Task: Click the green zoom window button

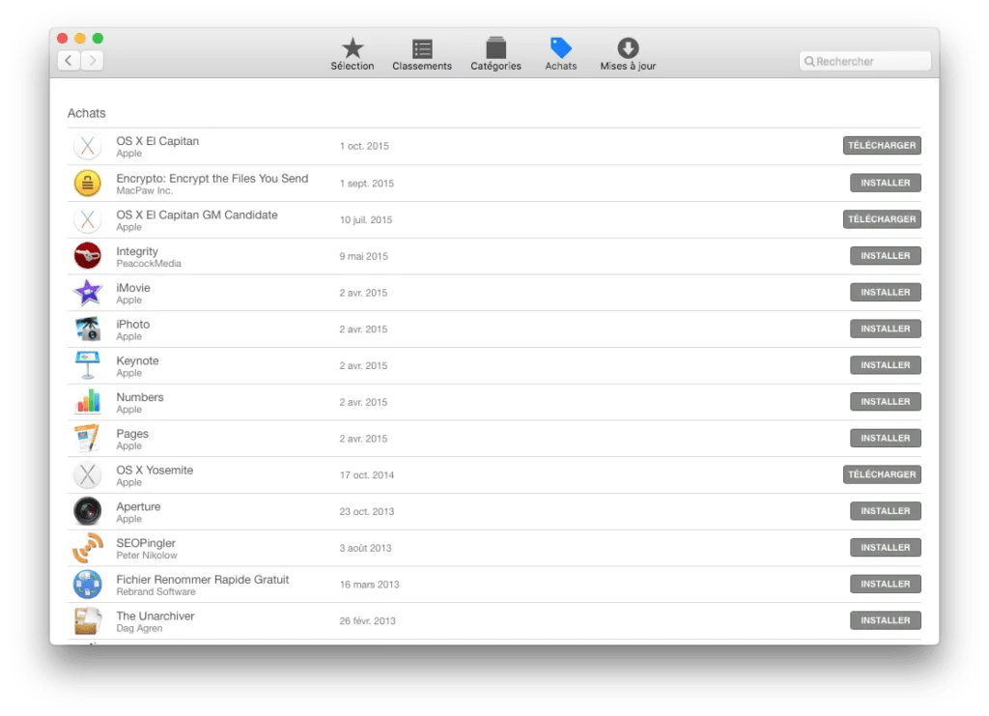Action: [98, 39]
